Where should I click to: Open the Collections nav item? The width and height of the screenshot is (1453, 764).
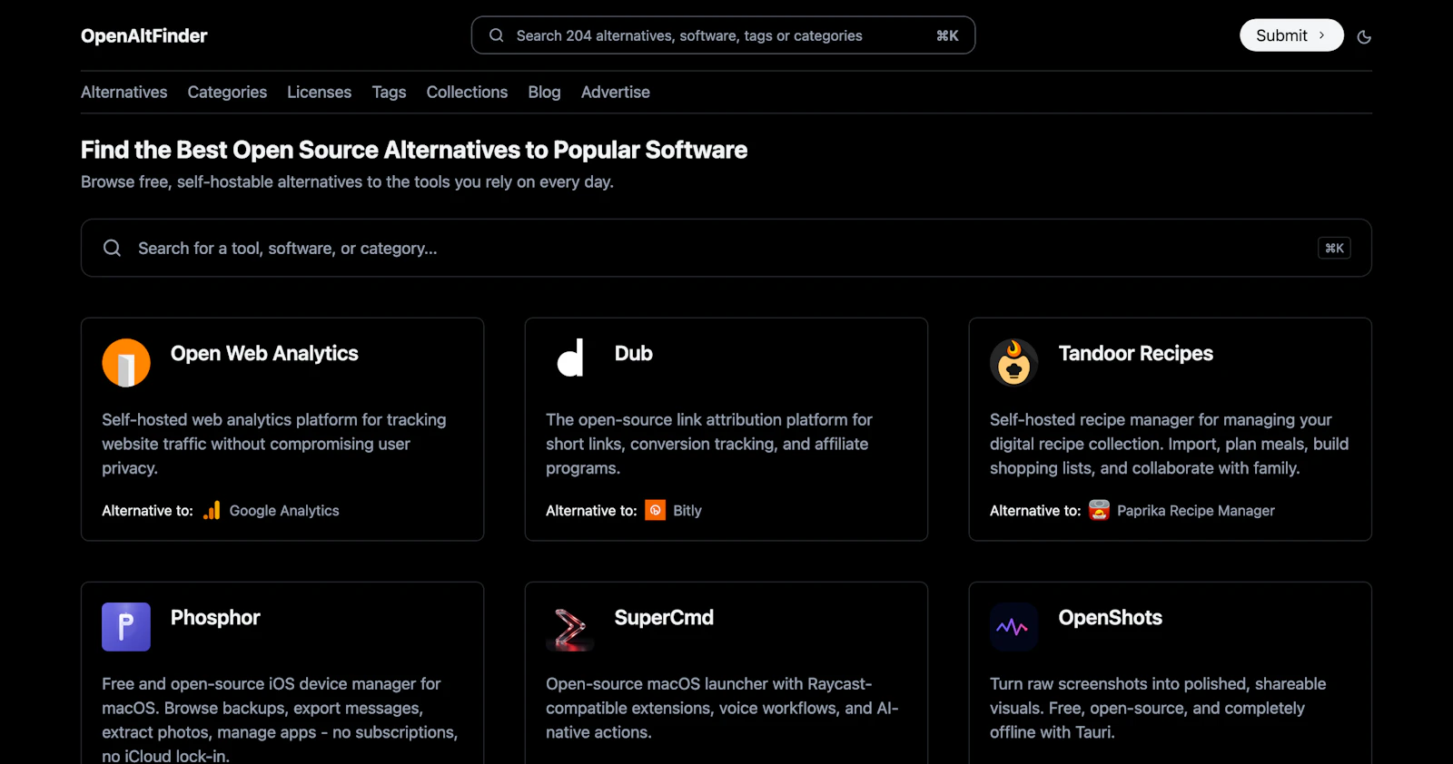tap(467, 92)
